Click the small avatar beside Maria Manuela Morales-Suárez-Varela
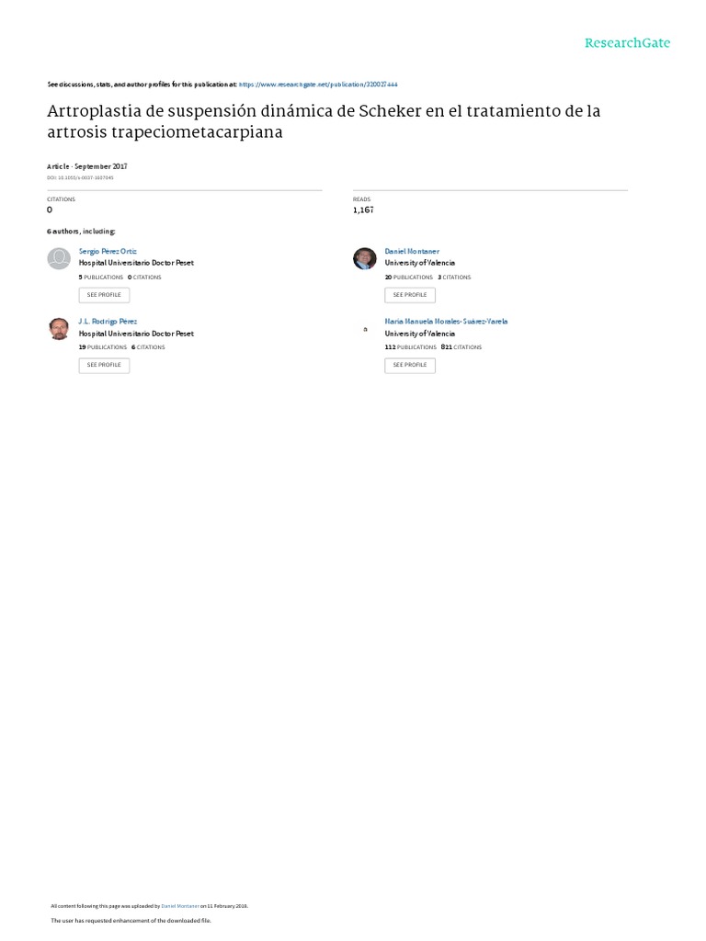Image resolution: width=706 pixels, height=941 pixels. [365, 329]
